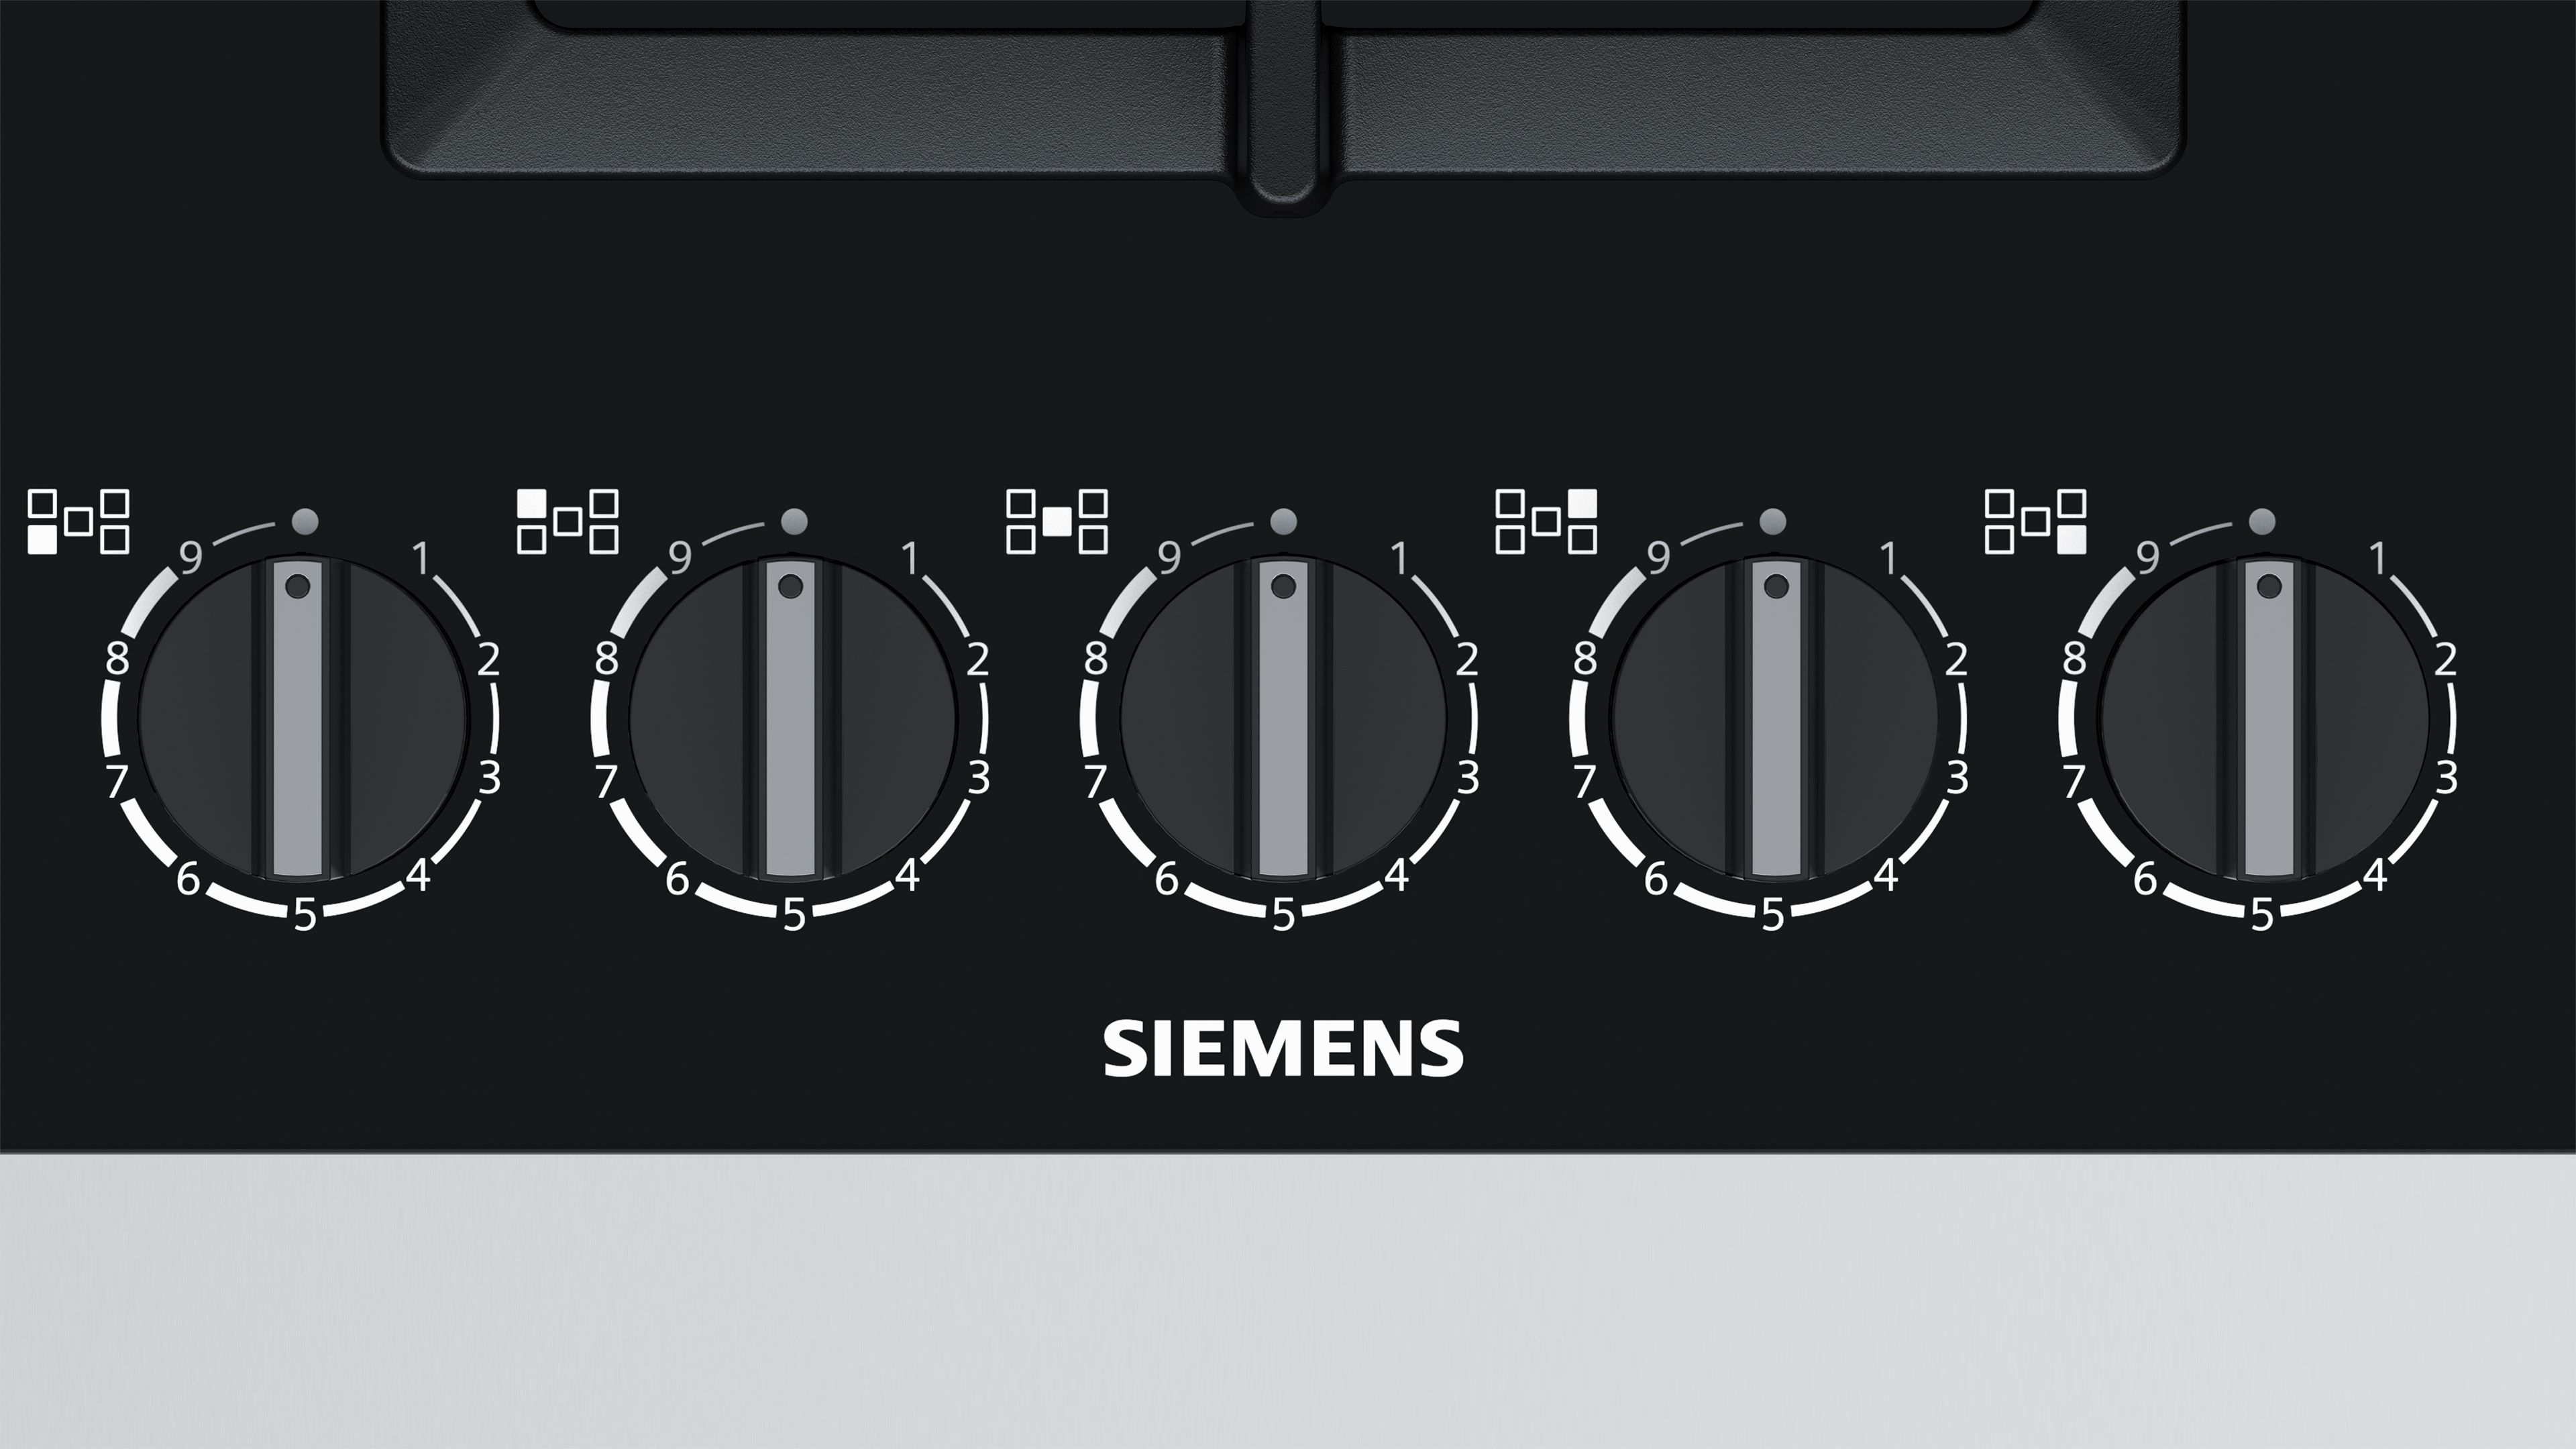Click number 9 beside the first knob
This screenshot has height=1449, width=2576.
[190, 558]
